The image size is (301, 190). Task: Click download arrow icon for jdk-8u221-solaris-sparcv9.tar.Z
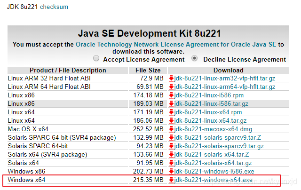tap(171, 138)
